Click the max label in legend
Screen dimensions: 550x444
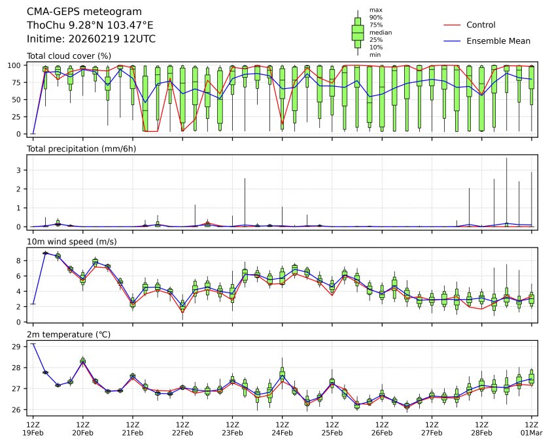tap(375, 10)
